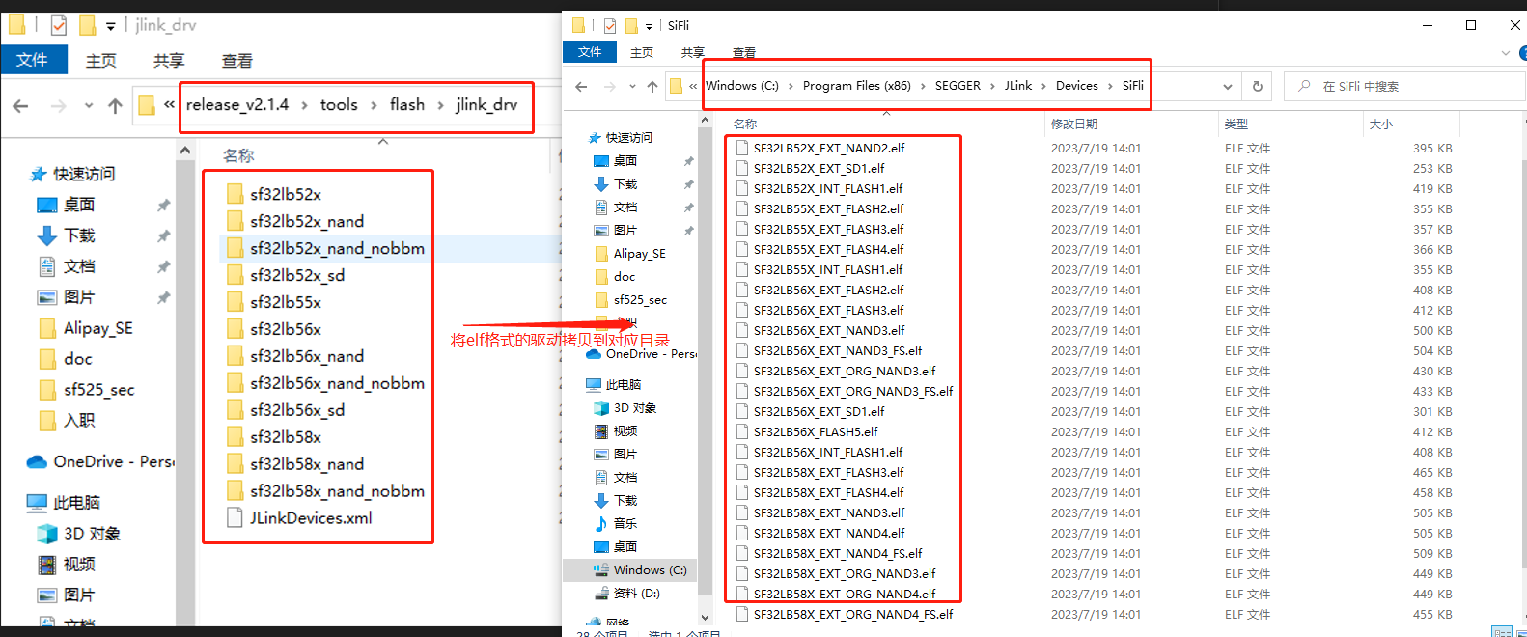Click the refresh button in SiFli window
The image size is (1527, 637).
(x=1257, y=86)
